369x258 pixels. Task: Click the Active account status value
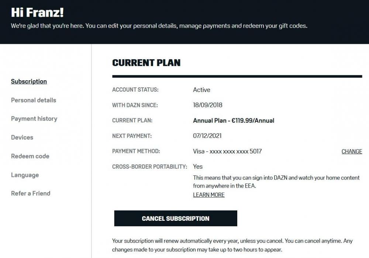coord(201,90)
